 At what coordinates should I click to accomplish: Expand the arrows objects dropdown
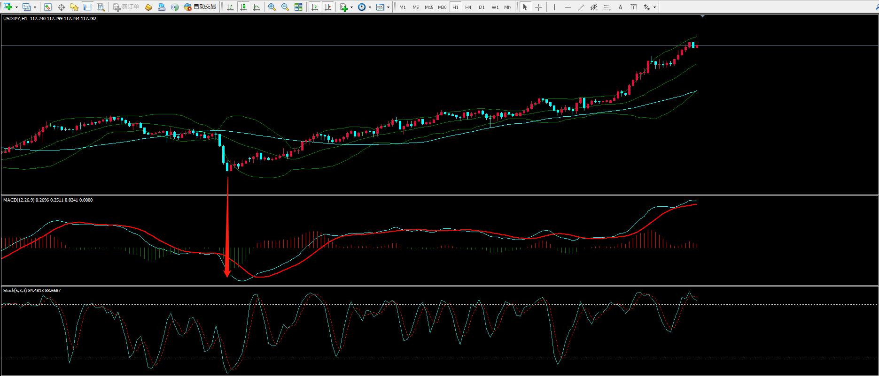(x=654, y=7)
